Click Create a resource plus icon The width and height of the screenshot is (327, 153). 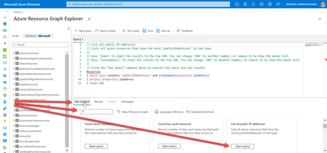tap(5, 18)
